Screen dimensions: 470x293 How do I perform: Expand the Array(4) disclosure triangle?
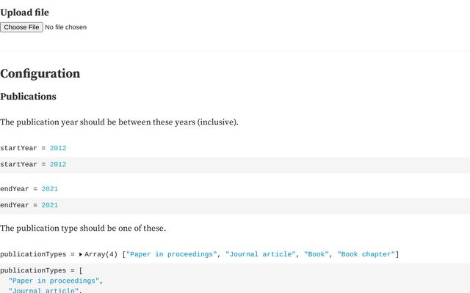tap(81, 254)
